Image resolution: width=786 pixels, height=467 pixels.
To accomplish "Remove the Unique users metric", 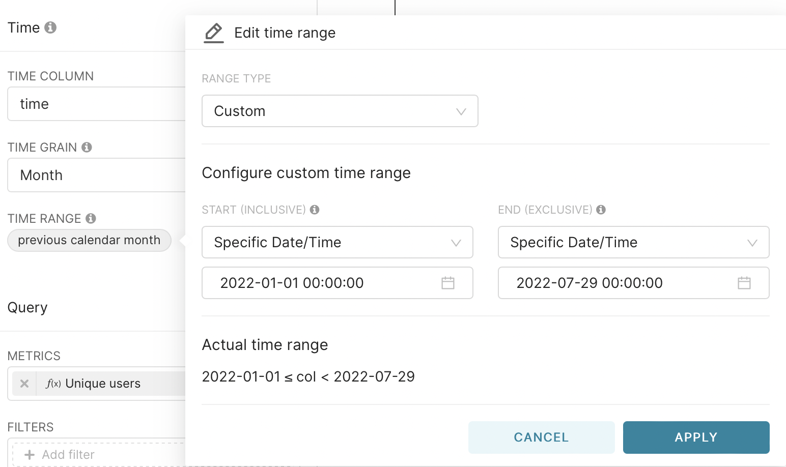I will [24, 384].
